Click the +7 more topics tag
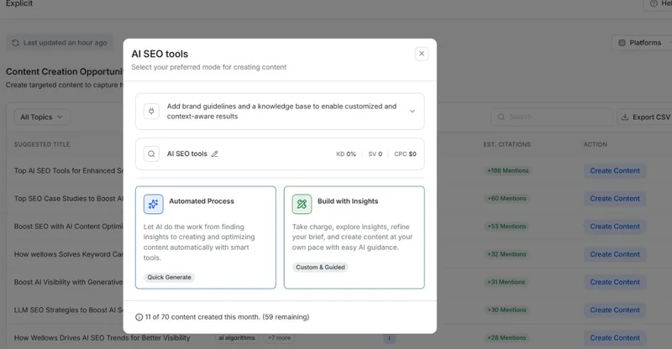 [280, 338]
